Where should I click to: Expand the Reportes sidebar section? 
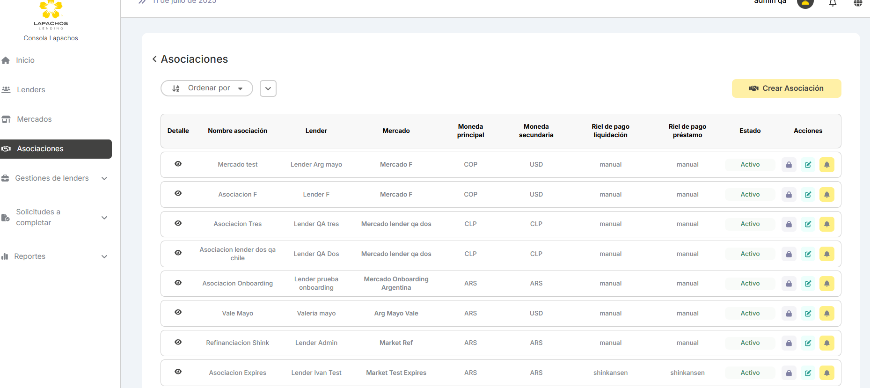click(x=104, y=256)
